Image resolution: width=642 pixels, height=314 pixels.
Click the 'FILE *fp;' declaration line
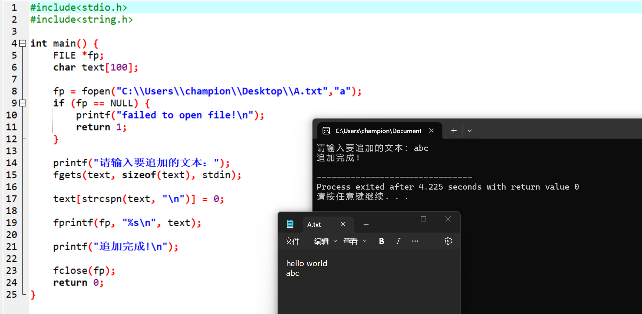(x=78, y=55)
